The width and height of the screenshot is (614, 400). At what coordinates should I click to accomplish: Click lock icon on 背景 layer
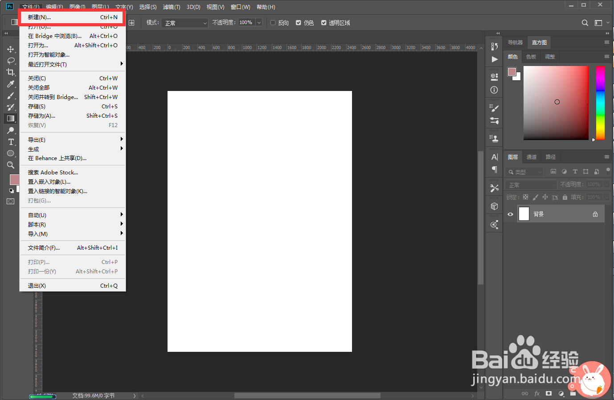[595, 214]
